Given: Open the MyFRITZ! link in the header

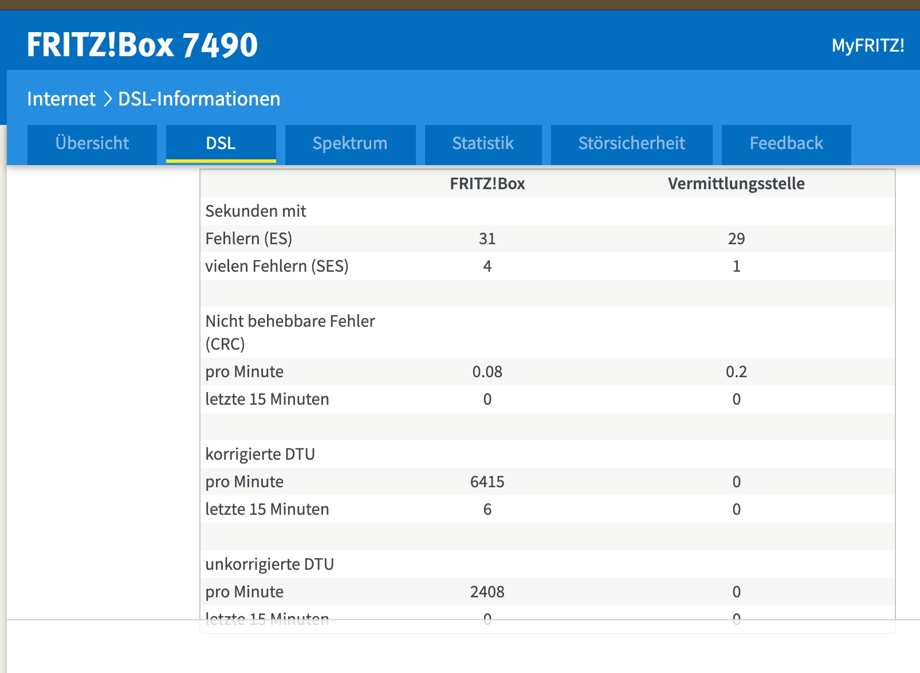Looking at the screenshot, I should point(868,45).
